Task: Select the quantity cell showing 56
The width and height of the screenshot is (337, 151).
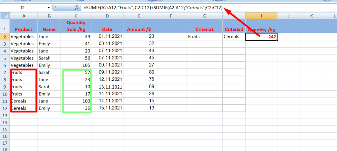Action: tap(76, 58)
